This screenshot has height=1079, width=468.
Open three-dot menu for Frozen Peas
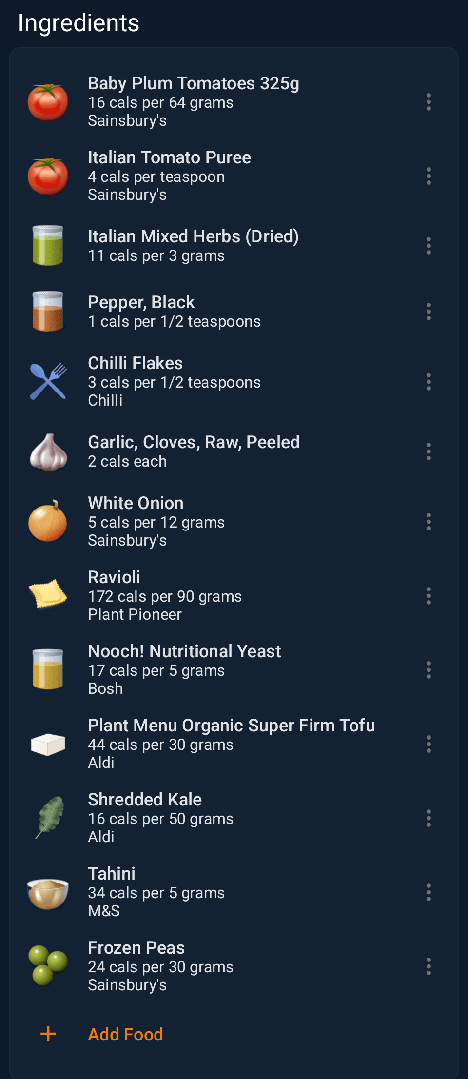(429, 966)
